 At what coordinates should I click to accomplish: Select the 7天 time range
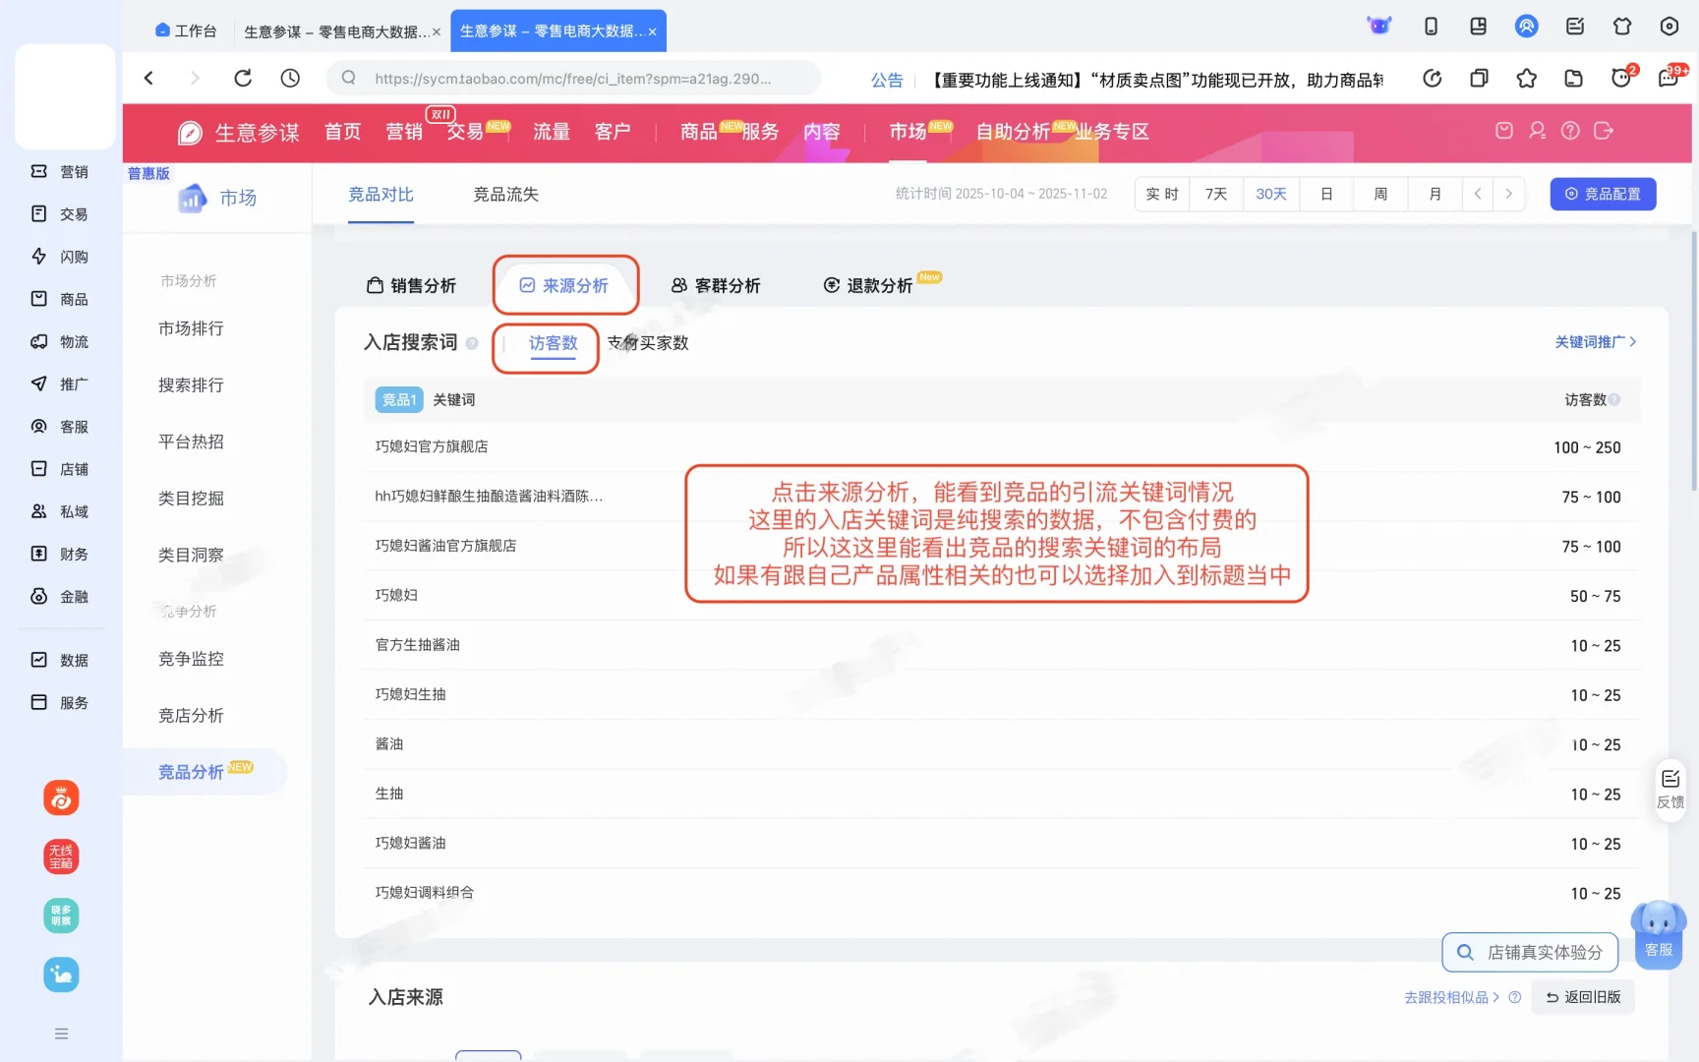click(1216, 194)
